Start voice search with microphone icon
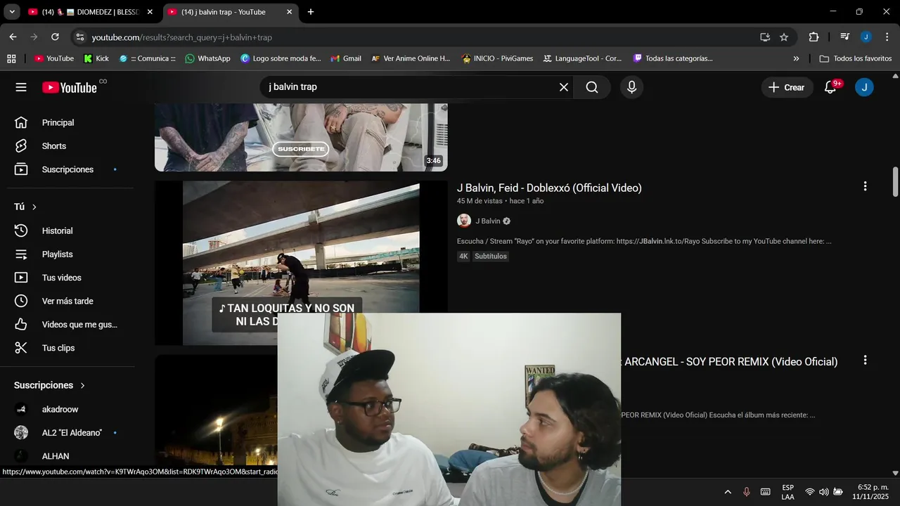This screenshot has height=506, width=900. 631,87
